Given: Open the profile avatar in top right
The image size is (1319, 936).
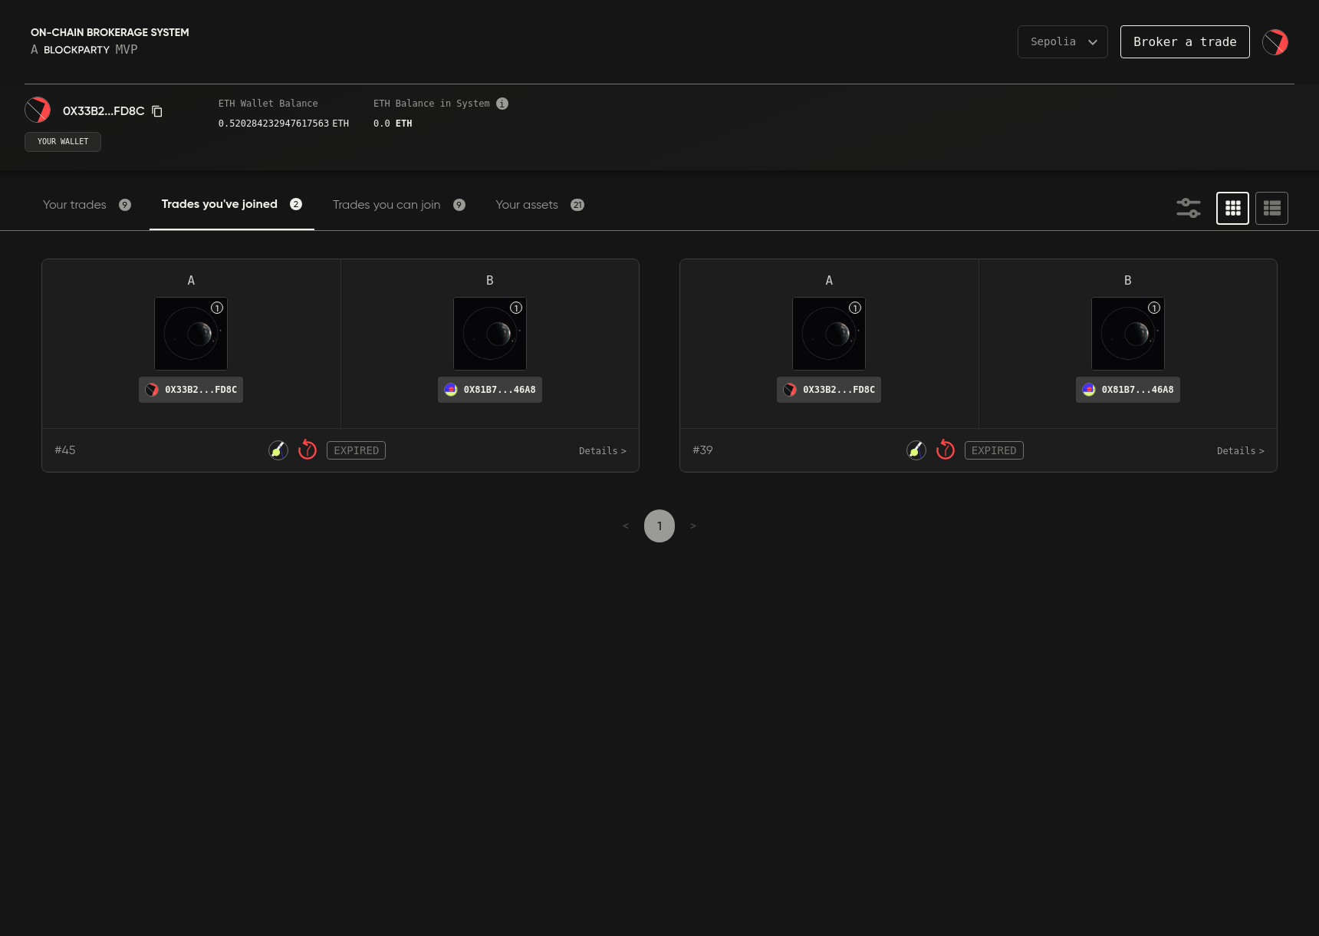Looking at the screenshot, I should click(x=1275, y=42).
